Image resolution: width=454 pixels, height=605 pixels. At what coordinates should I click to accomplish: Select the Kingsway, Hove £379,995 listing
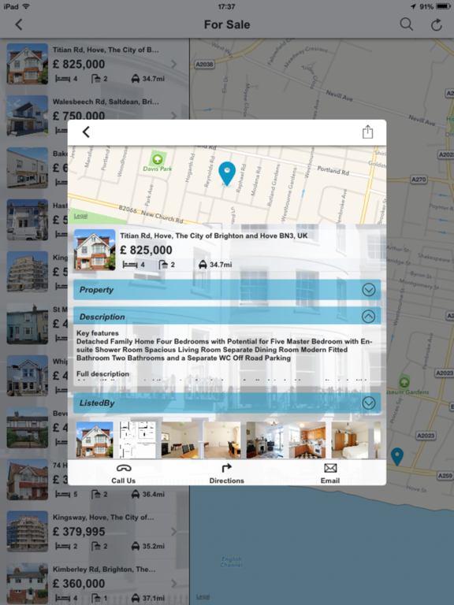tap(95, 531)
